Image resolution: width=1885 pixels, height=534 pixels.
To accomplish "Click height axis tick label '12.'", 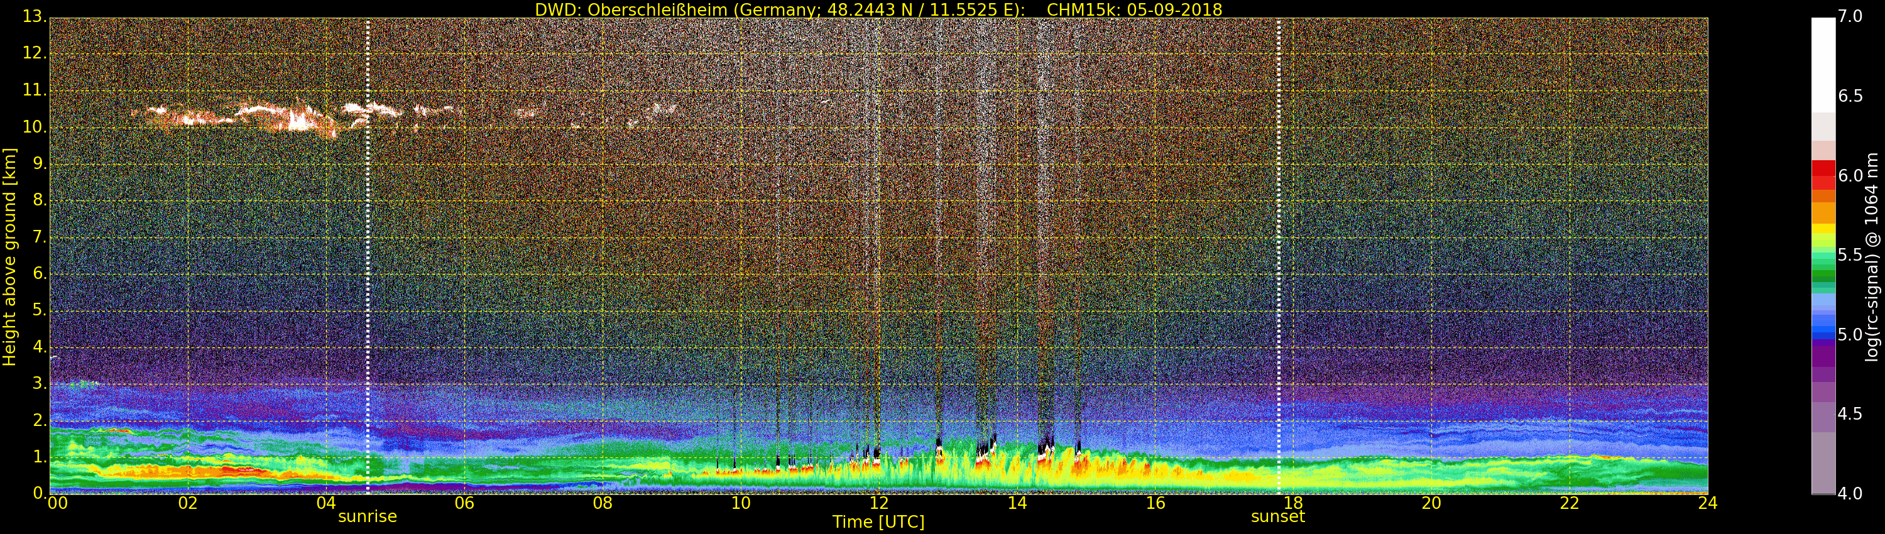I will coord(35,53).
